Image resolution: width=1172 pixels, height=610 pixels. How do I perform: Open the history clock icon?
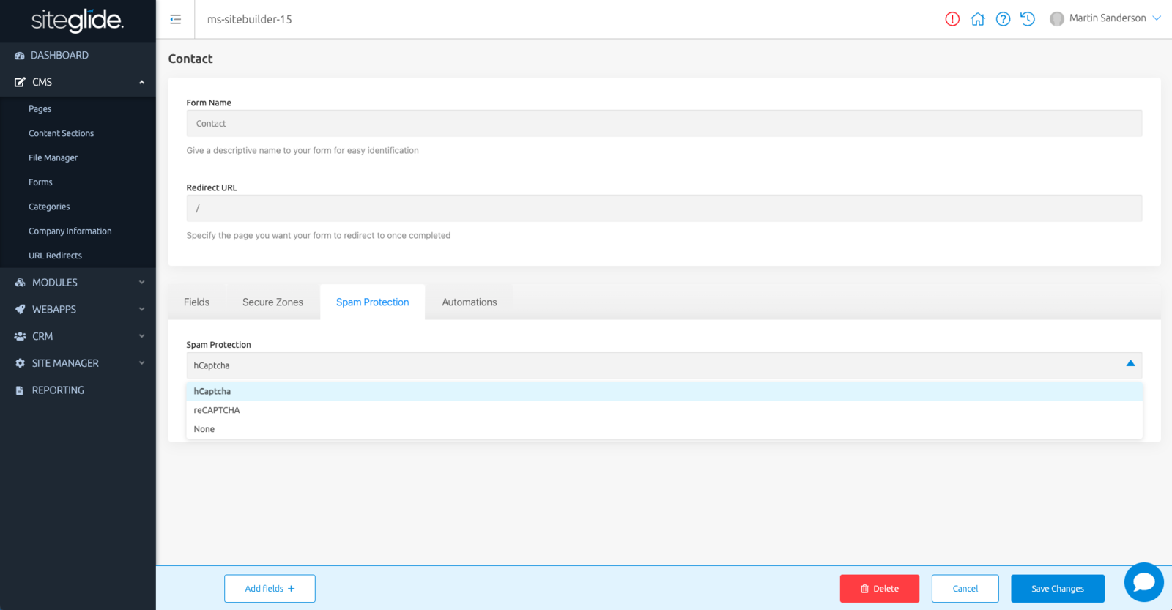(x=1028, y=19)
